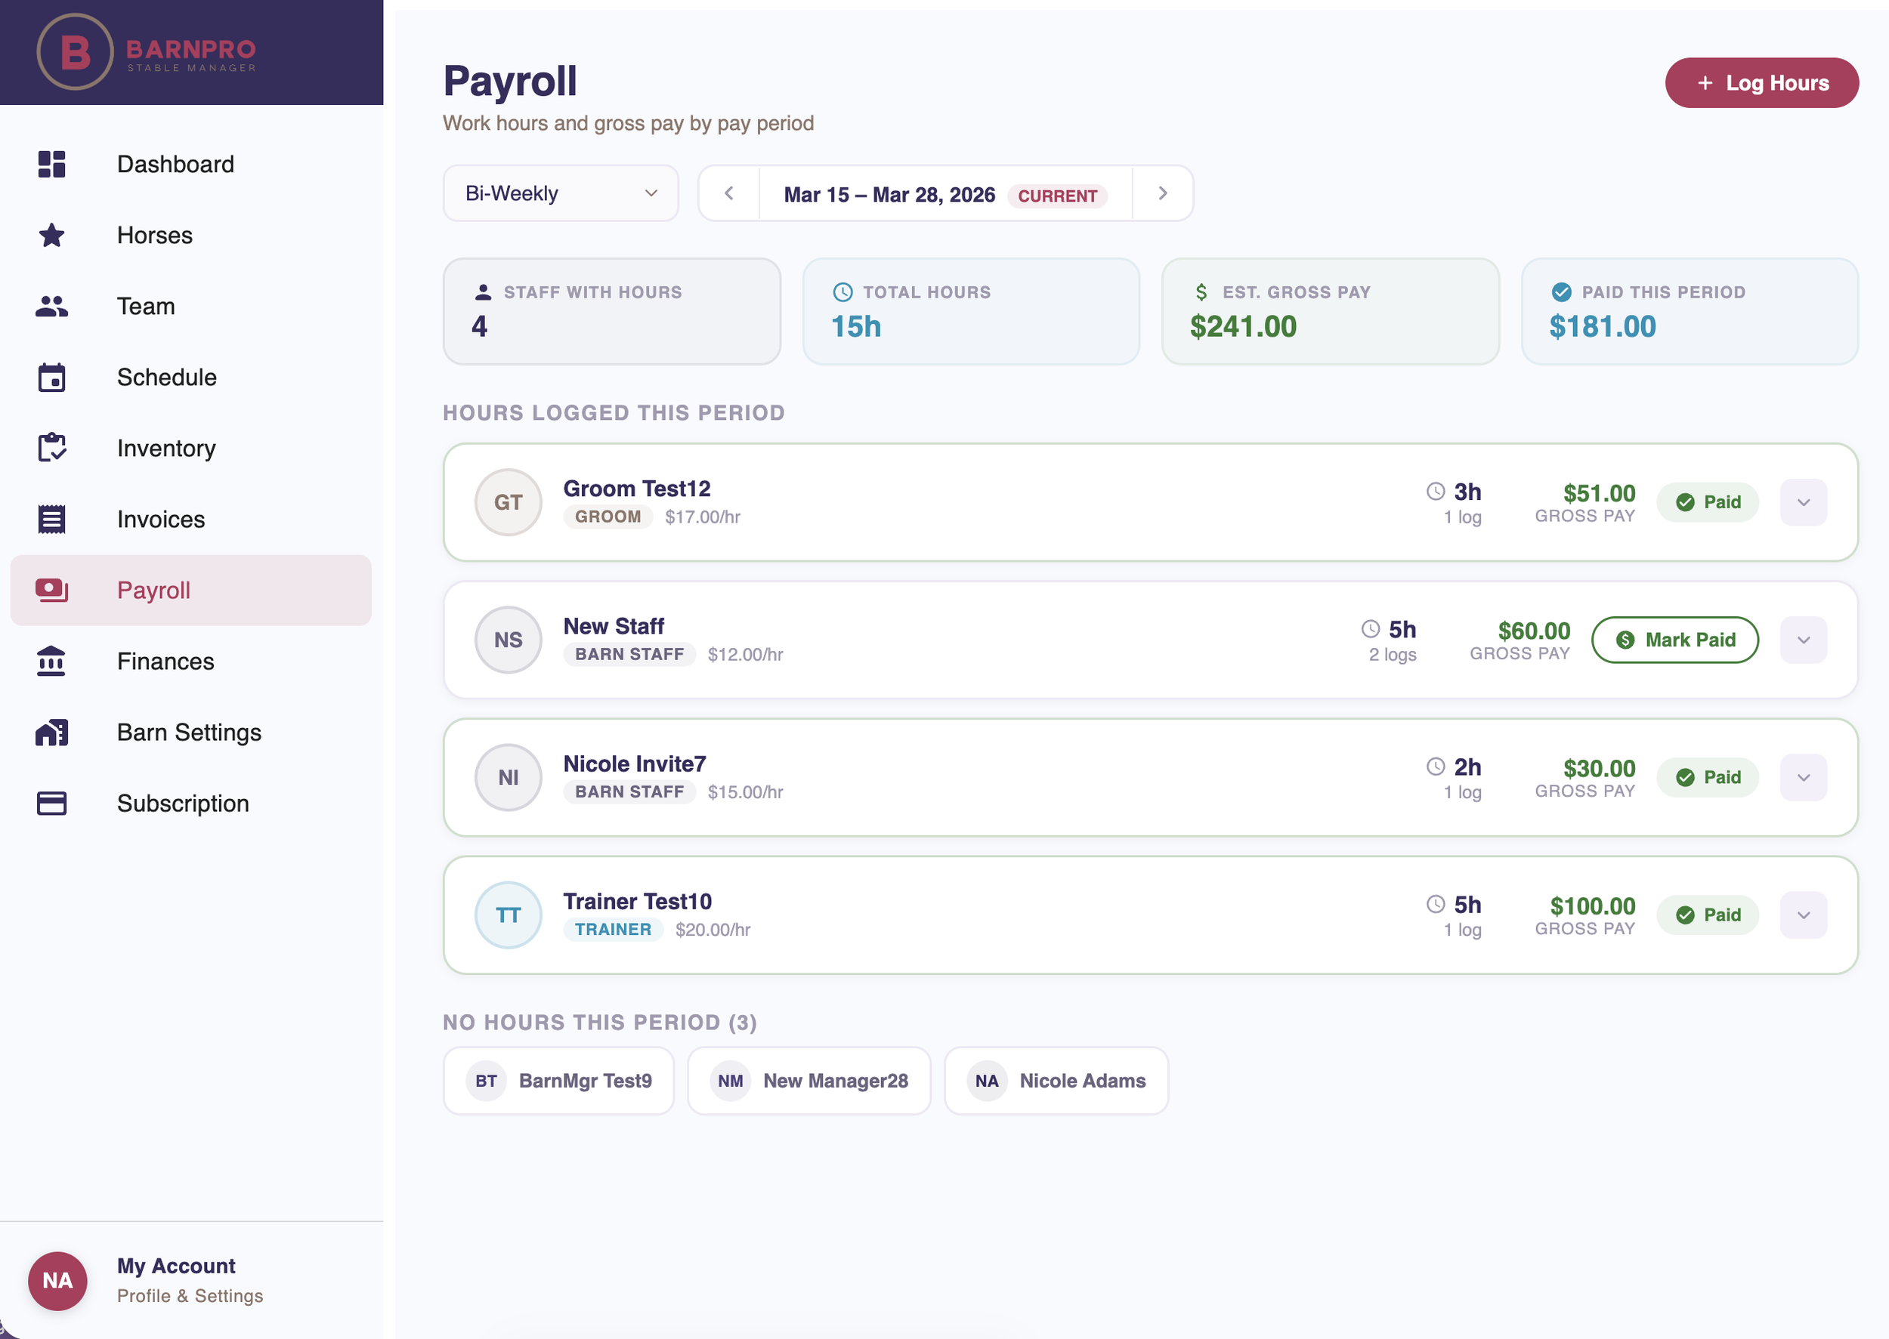Screen dimensions: 1889x1339
Task: Click the Schedule calendar icon
Action: (51, 378)
